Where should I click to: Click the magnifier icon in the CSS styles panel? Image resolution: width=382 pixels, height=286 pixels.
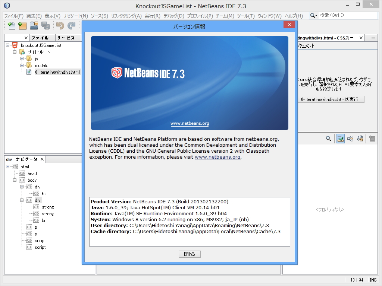point(328,139)
